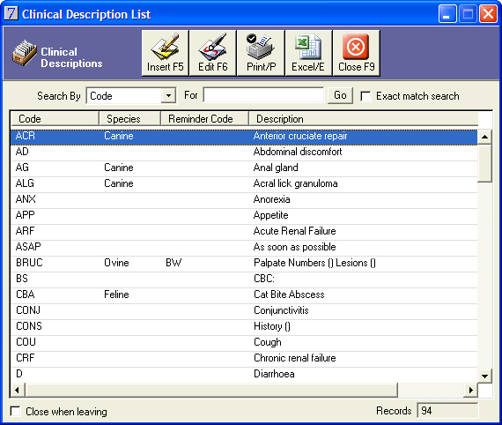Image resolution: width=502 pixels, height=425 pixels.
Task: Click scroll down arrow of the list
Action: tap(484, 376)
